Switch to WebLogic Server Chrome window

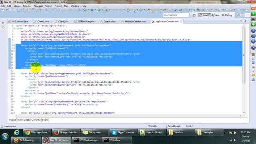(37, 132)
